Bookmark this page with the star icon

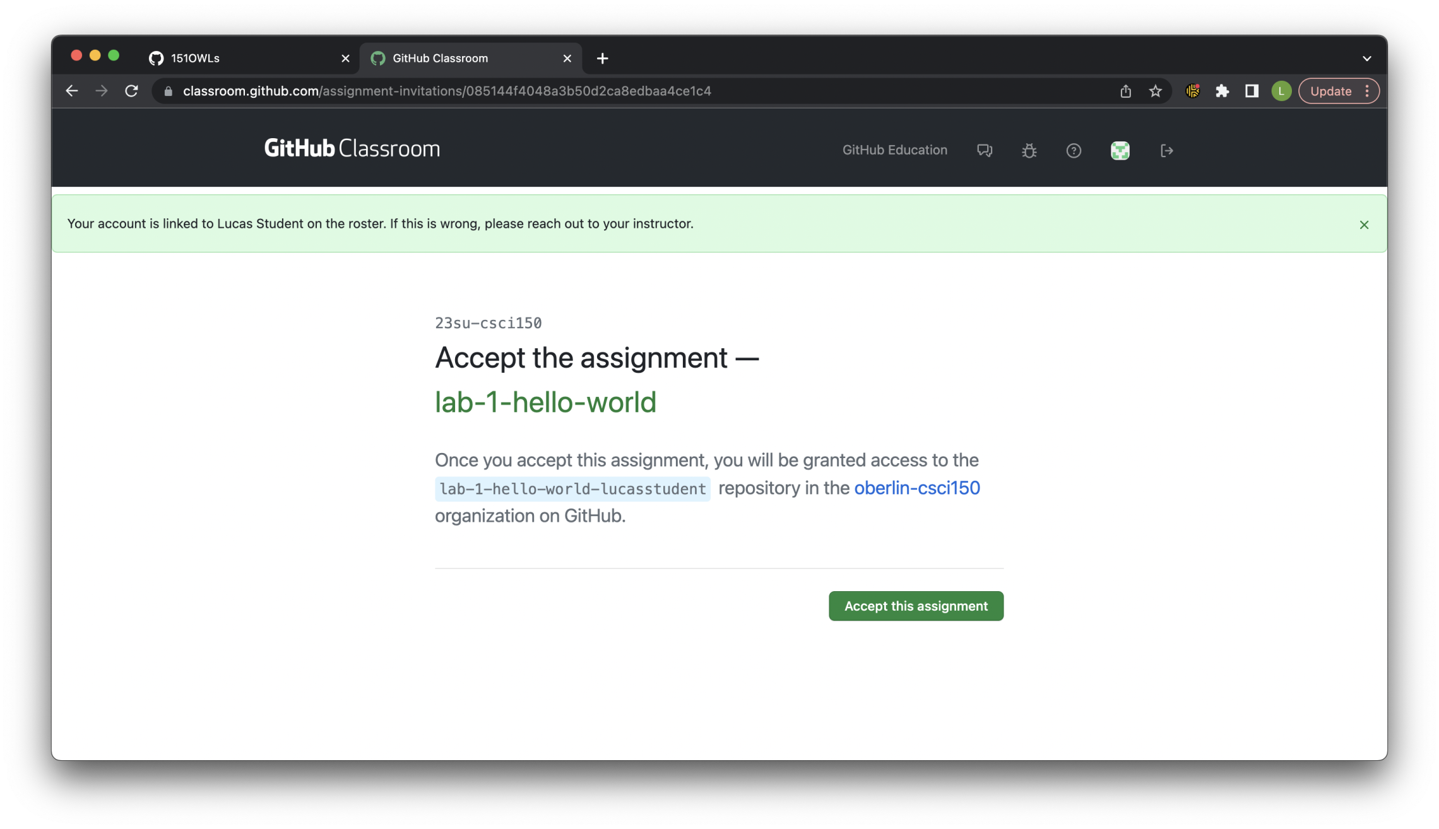pyautogui.click(x=1155, y=91)
